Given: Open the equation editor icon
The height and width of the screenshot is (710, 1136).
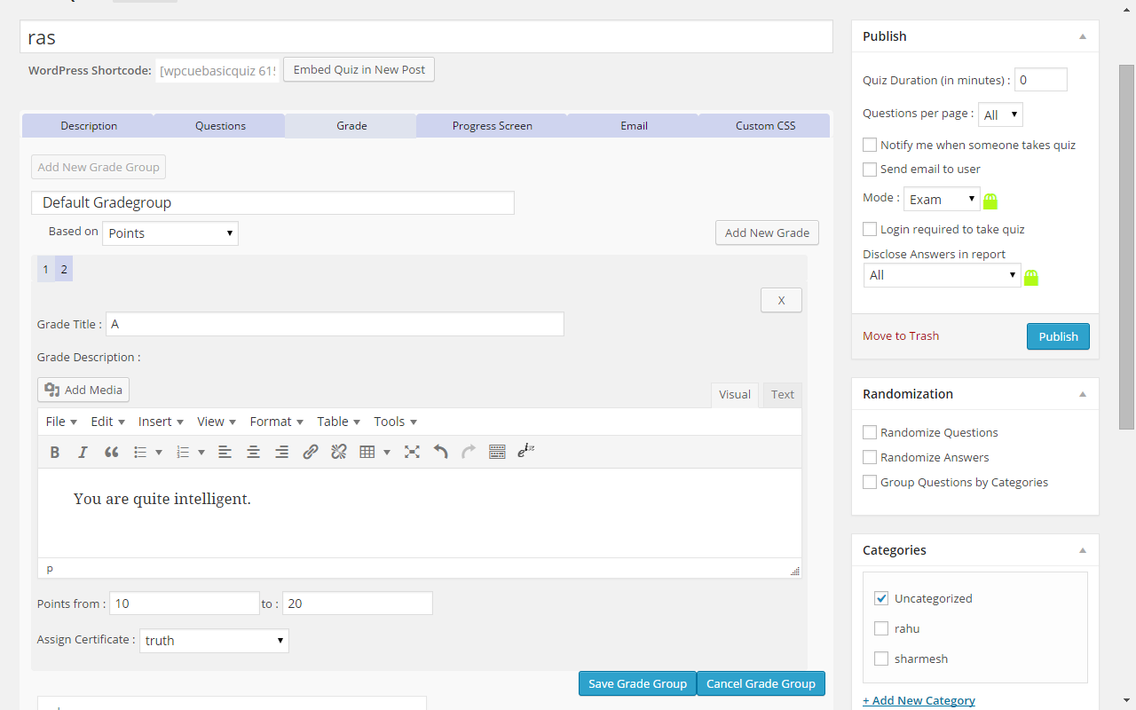Looking at the screenshot, I should point(525,452).
